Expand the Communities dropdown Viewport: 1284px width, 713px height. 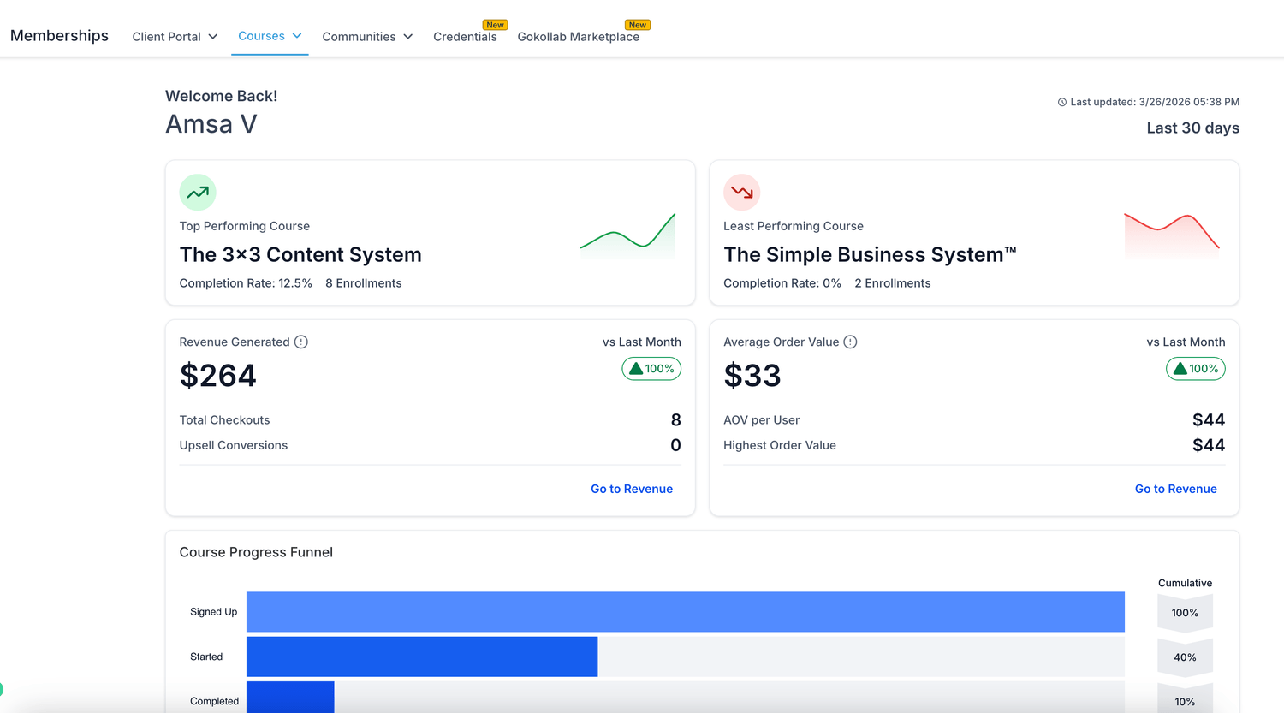pyautogui.click(x=367, y=37)
